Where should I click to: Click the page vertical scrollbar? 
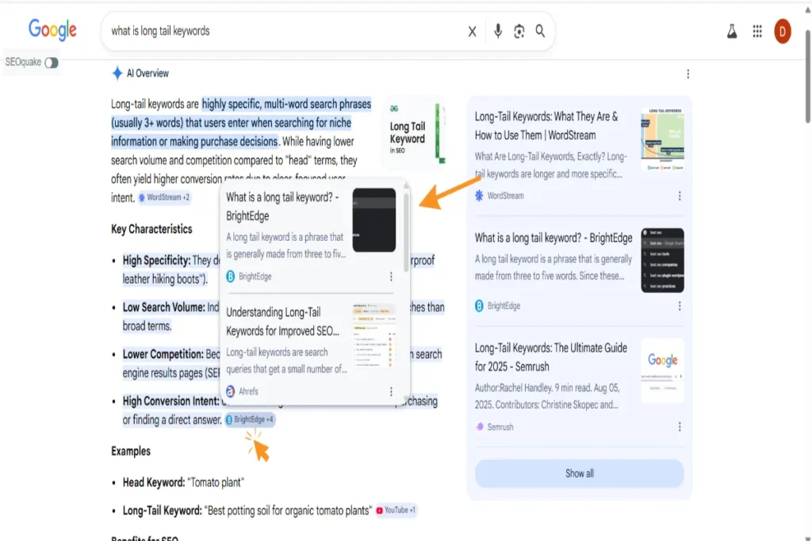pos(808,77)
